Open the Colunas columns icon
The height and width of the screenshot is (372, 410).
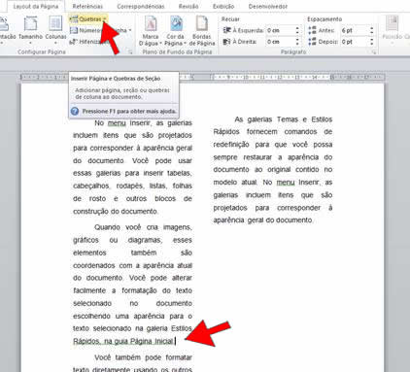click(55, 23)
